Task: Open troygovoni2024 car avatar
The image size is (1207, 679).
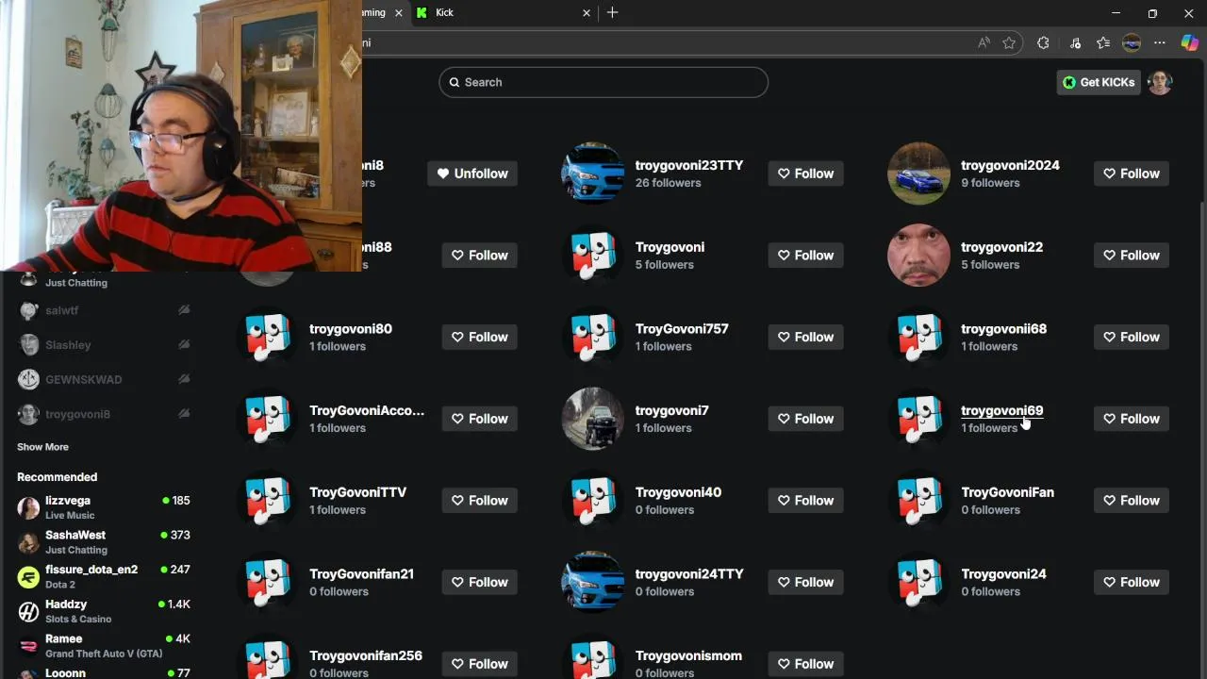Action: coord(918,174)
